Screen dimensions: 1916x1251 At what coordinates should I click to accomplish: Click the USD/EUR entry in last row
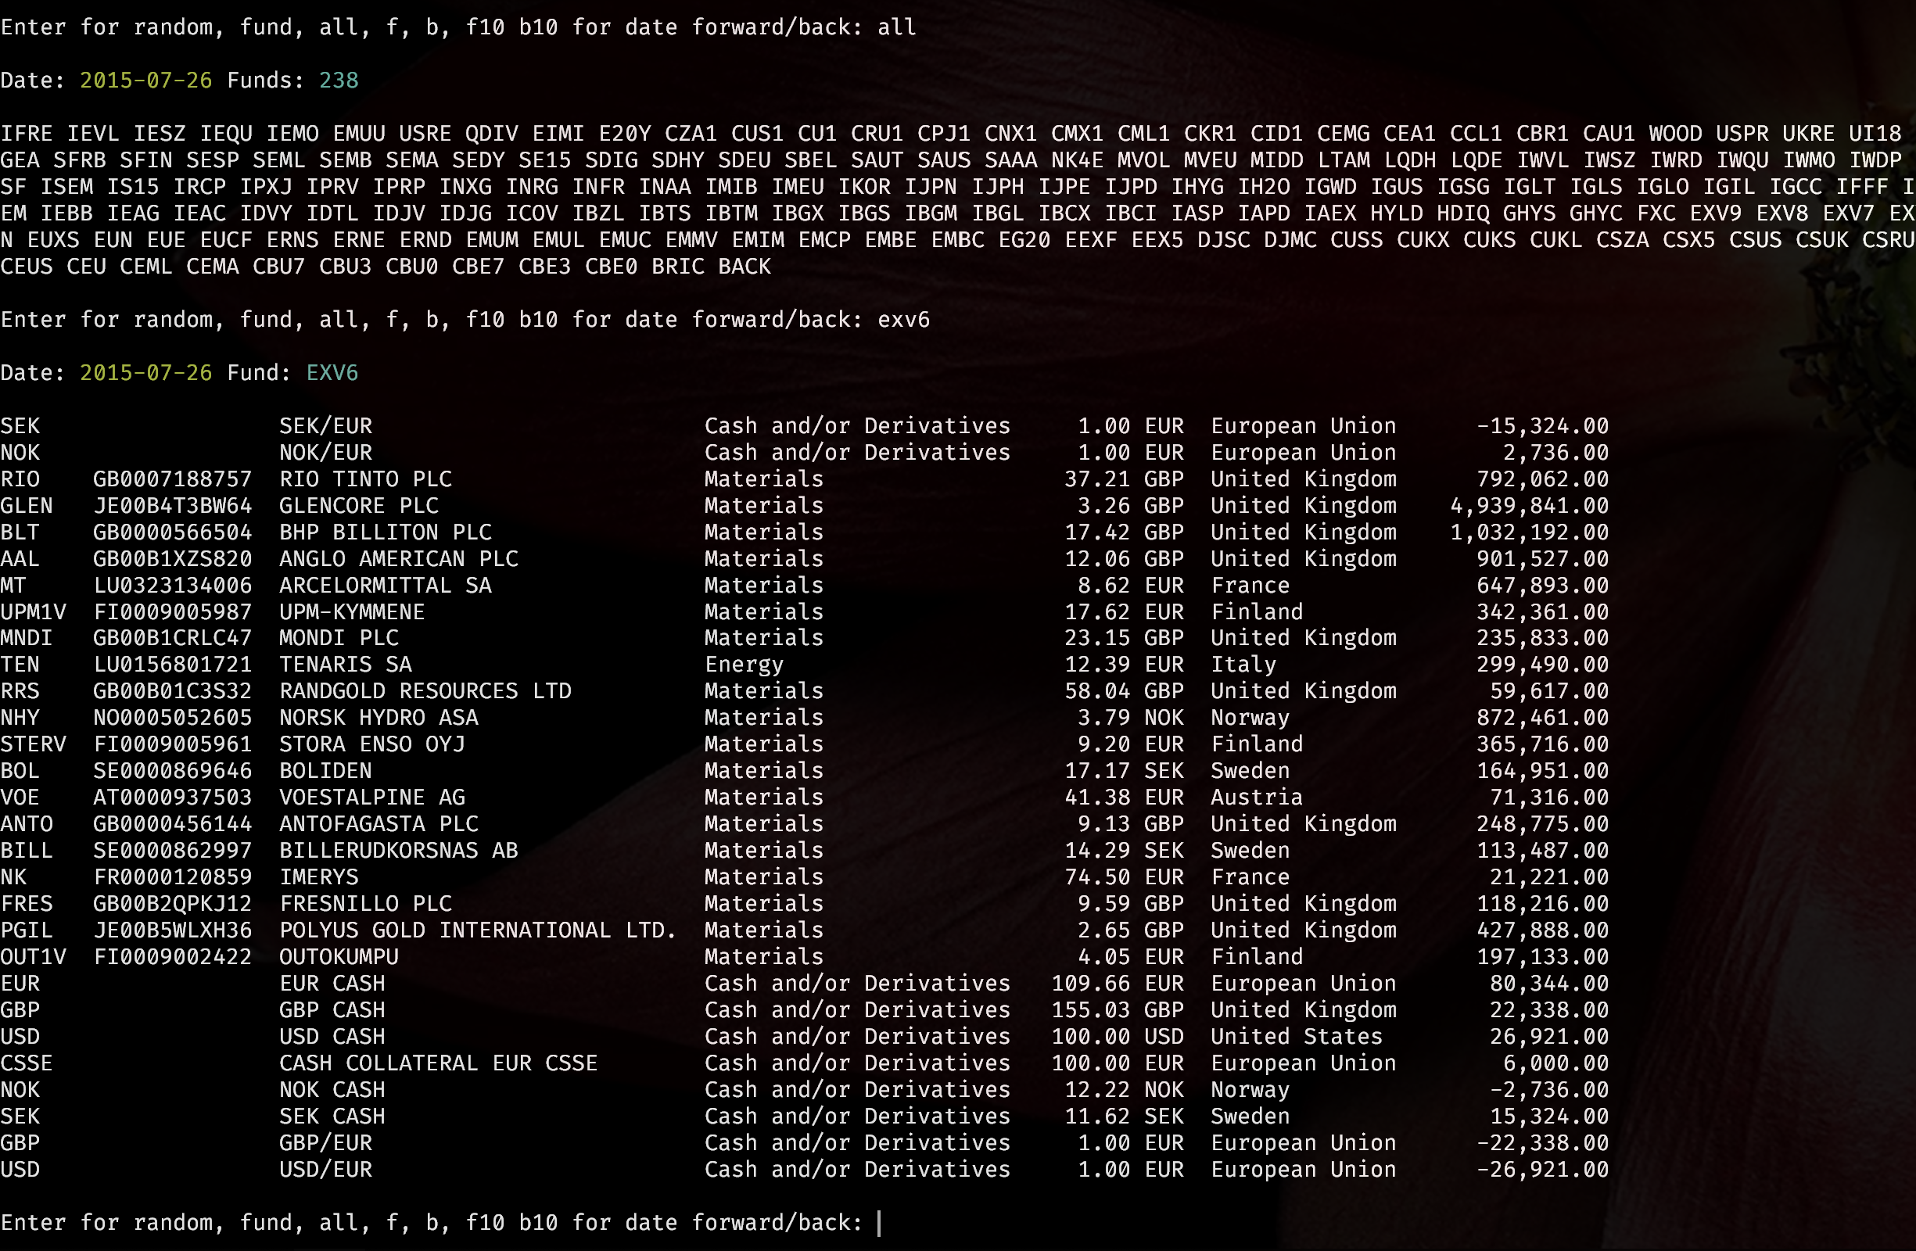[x=325, y=1169]
